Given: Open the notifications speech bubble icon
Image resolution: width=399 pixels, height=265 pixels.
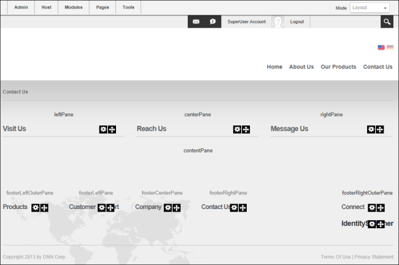Looking at the screenshot, I should 213,22.
